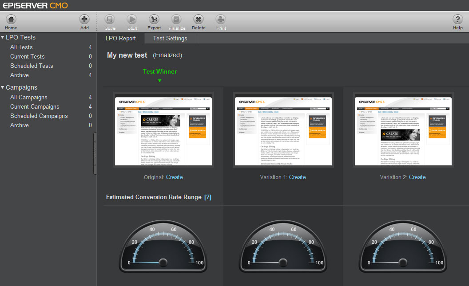This screenshot has height=286, width=469.
Task: Click the Save toolbar icon
Action: pos(110,20)
